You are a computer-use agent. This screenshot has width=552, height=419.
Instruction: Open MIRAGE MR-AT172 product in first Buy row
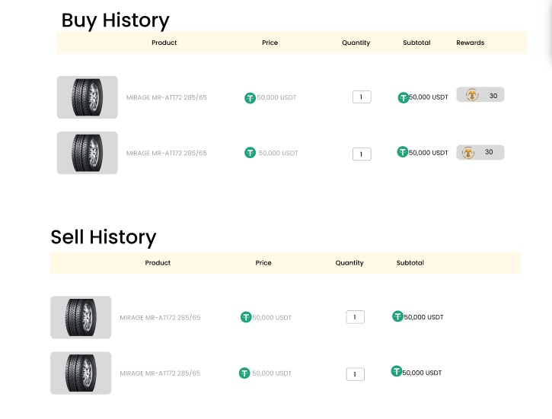pyautogui.click(x=167, y=98)
